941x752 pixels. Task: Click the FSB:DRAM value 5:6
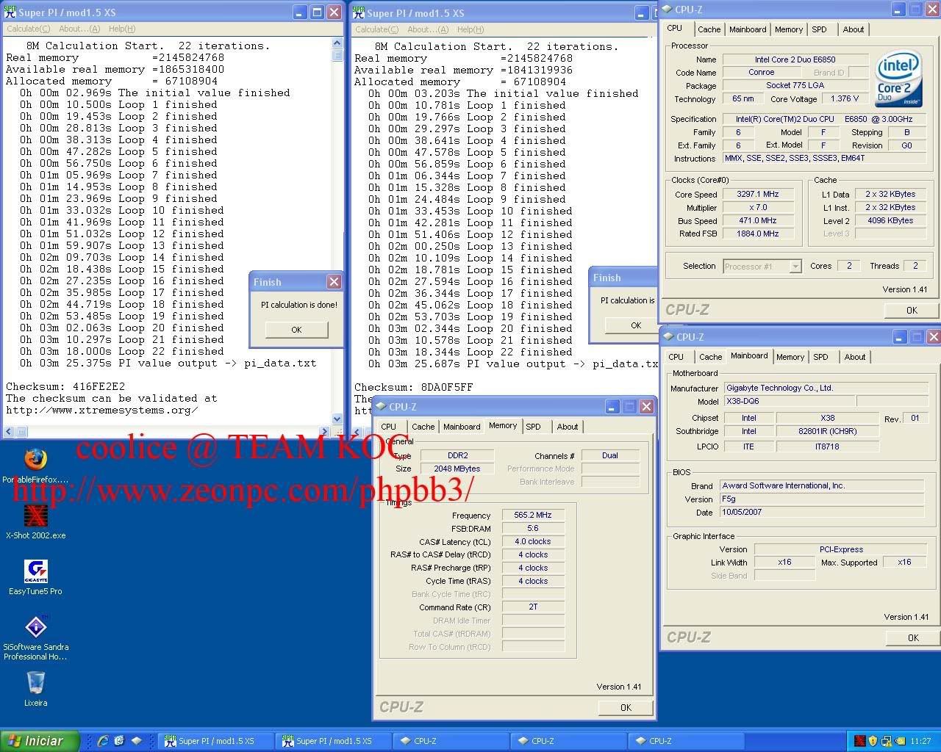click(x=533, y=528)
